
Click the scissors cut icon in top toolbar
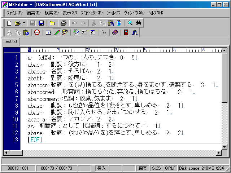[x=94, y=23]
